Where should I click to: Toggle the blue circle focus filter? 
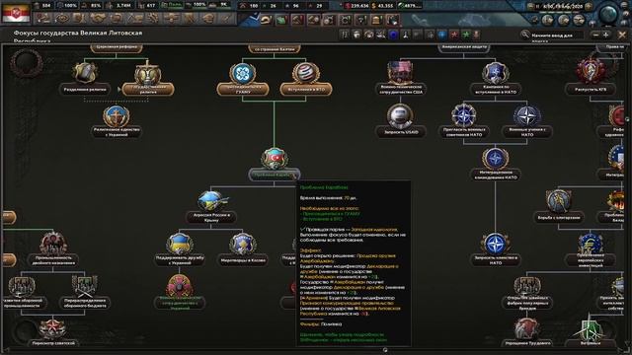[x=393, y=35]
